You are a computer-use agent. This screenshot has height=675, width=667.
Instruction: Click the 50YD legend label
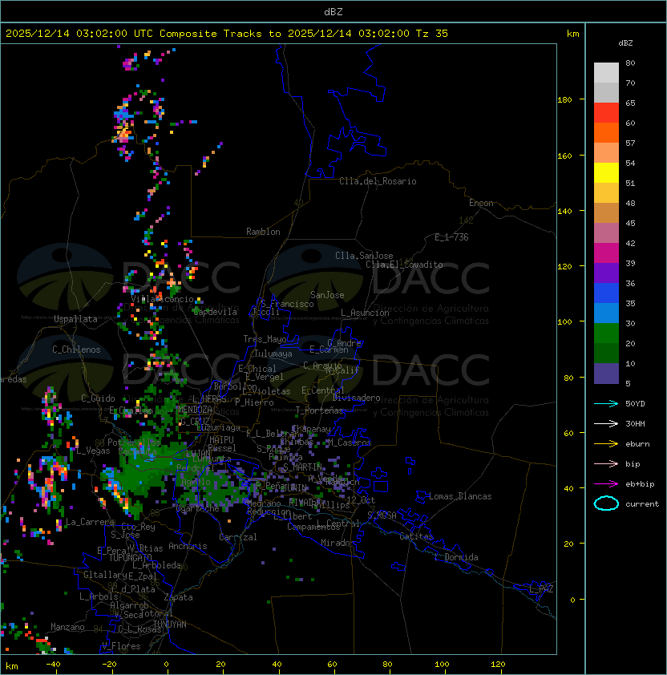(x=635, y=403)
